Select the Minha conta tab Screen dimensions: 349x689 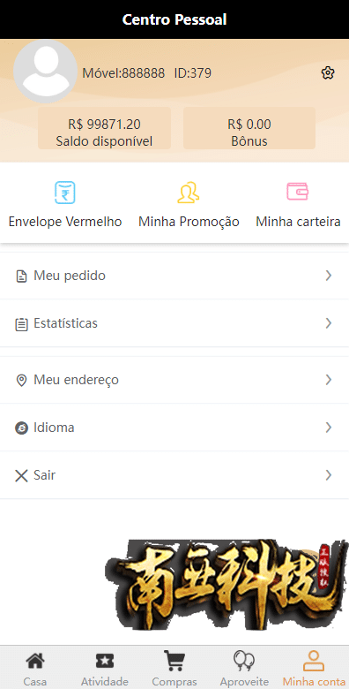point(314,669)
